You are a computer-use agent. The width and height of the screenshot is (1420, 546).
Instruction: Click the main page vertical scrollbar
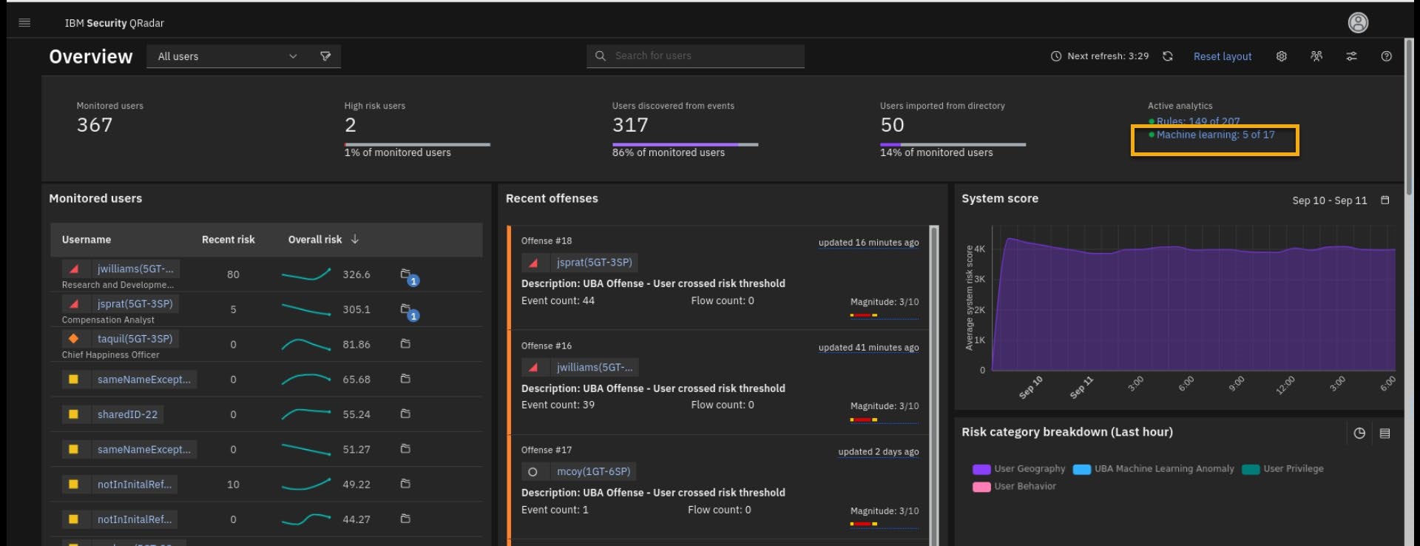1409,118
